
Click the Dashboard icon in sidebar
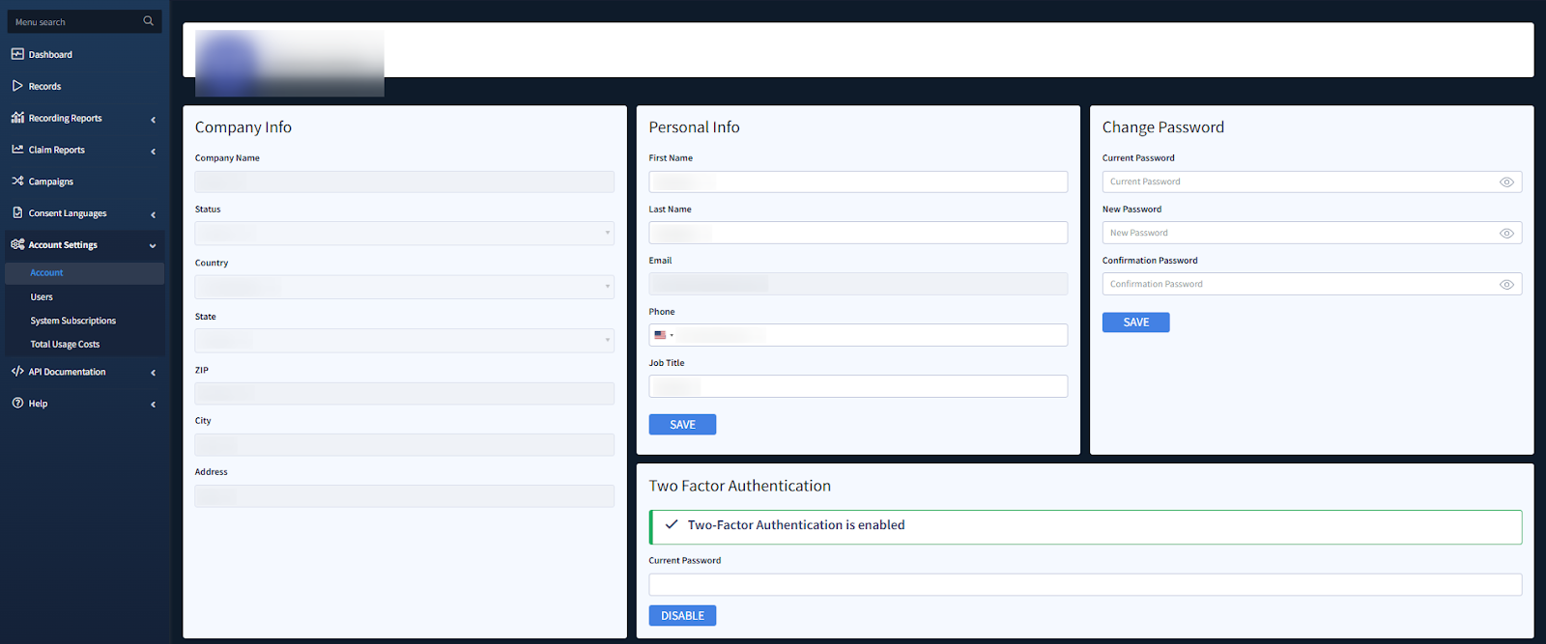(x=17, y=54)
